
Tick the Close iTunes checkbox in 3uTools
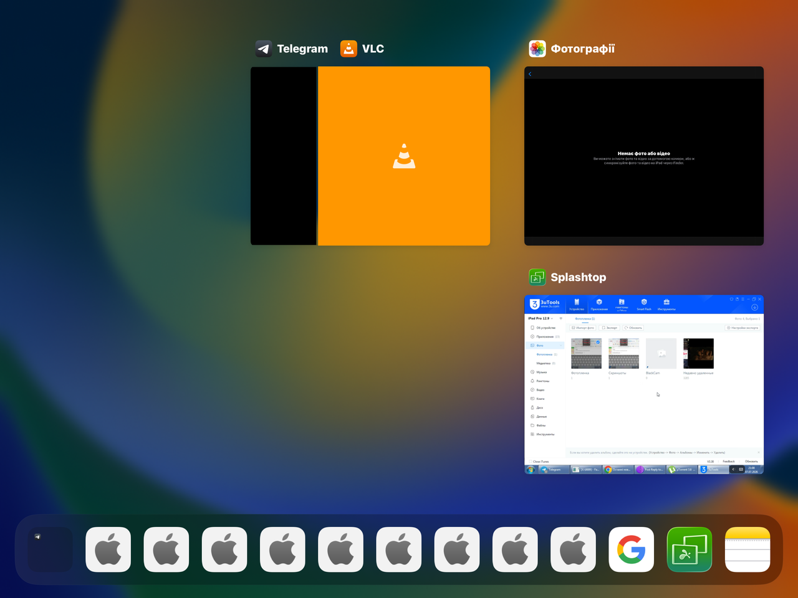click(531, 462)
